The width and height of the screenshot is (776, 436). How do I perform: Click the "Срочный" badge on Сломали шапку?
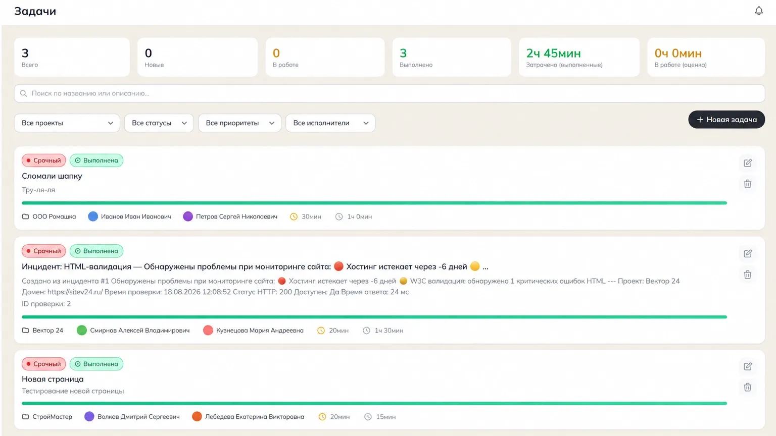44,160
